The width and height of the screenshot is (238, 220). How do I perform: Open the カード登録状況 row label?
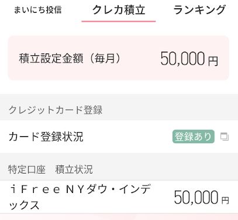coord(46,137)
